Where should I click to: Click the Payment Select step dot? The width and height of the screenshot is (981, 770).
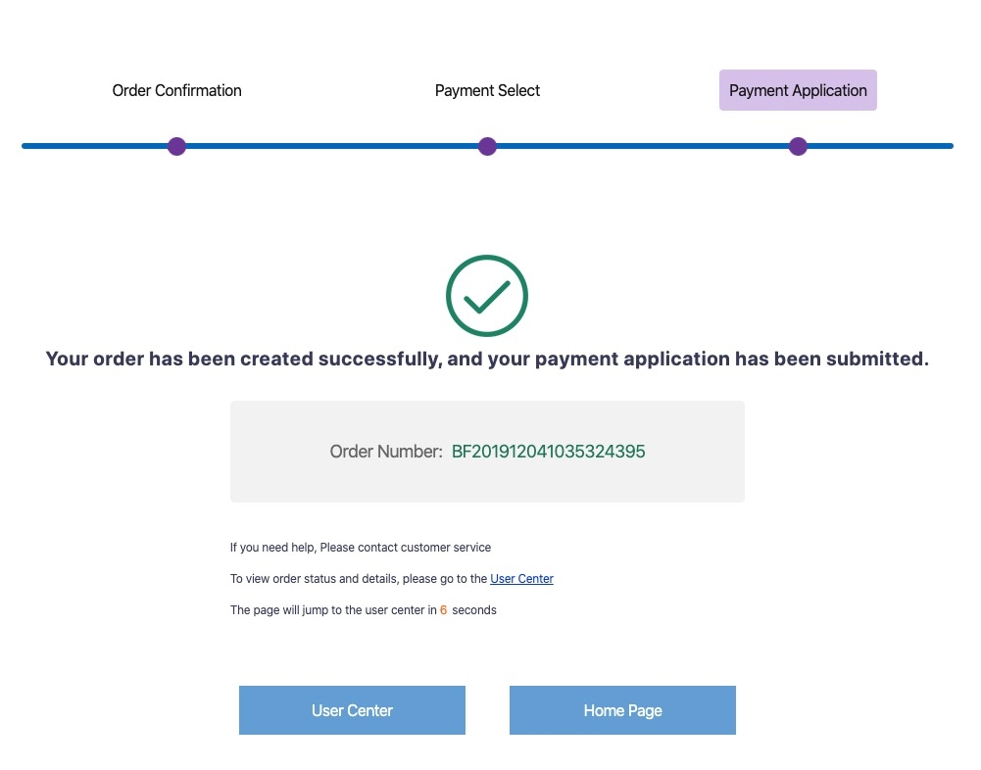[487, 146]
